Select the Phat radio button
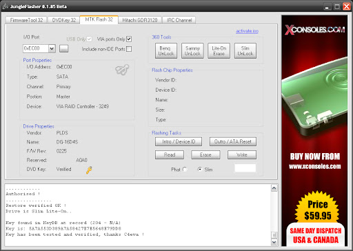 [185, 170]
